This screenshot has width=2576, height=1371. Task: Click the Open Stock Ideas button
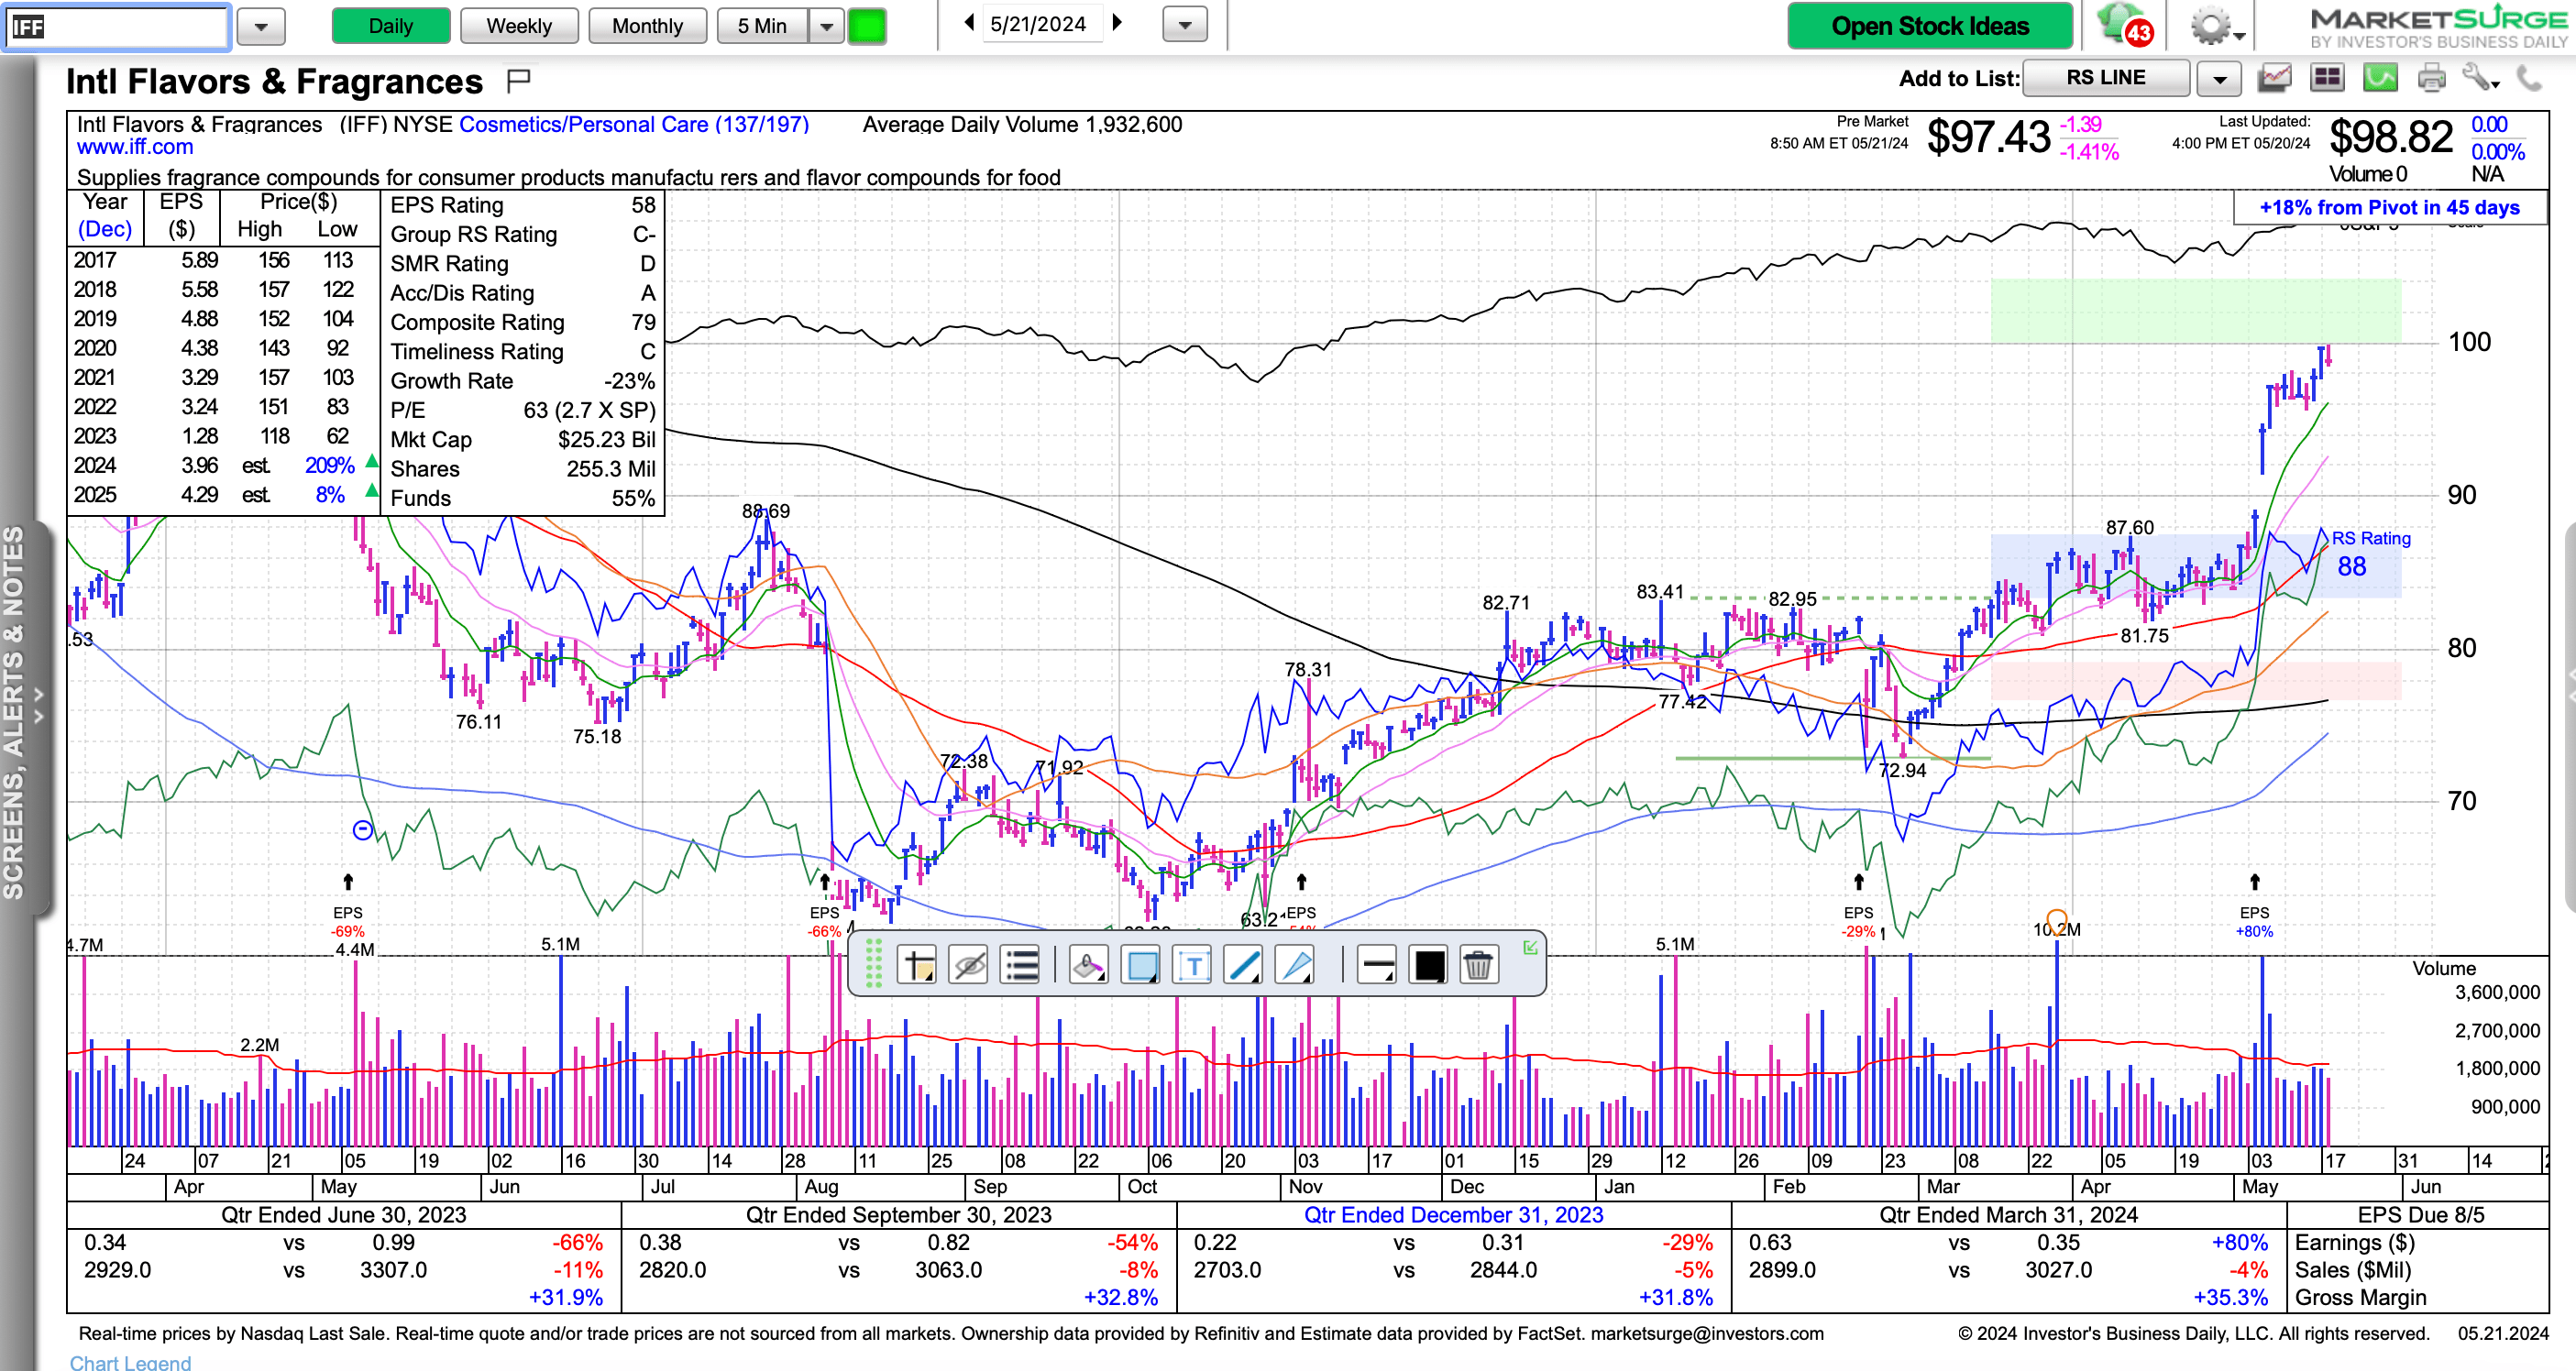(x=1929, y=26)
